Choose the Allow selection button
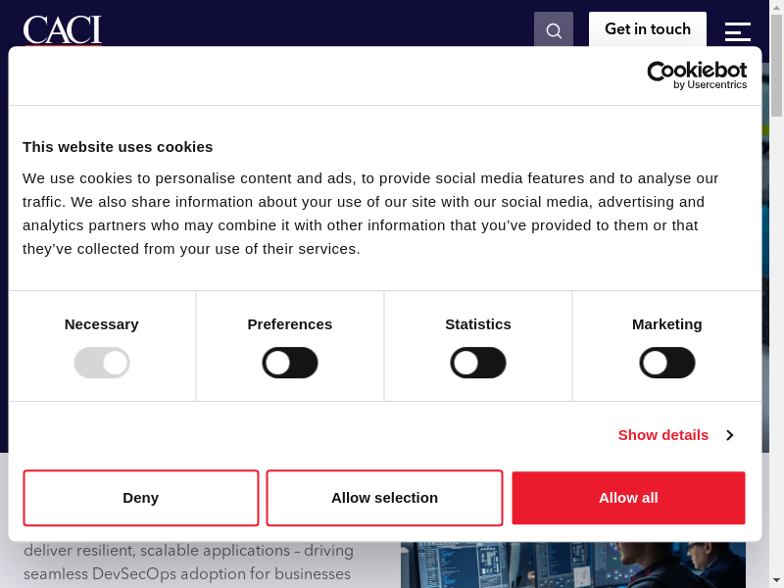The height and width of the screenshot is (588, 784). coord(384,498)
